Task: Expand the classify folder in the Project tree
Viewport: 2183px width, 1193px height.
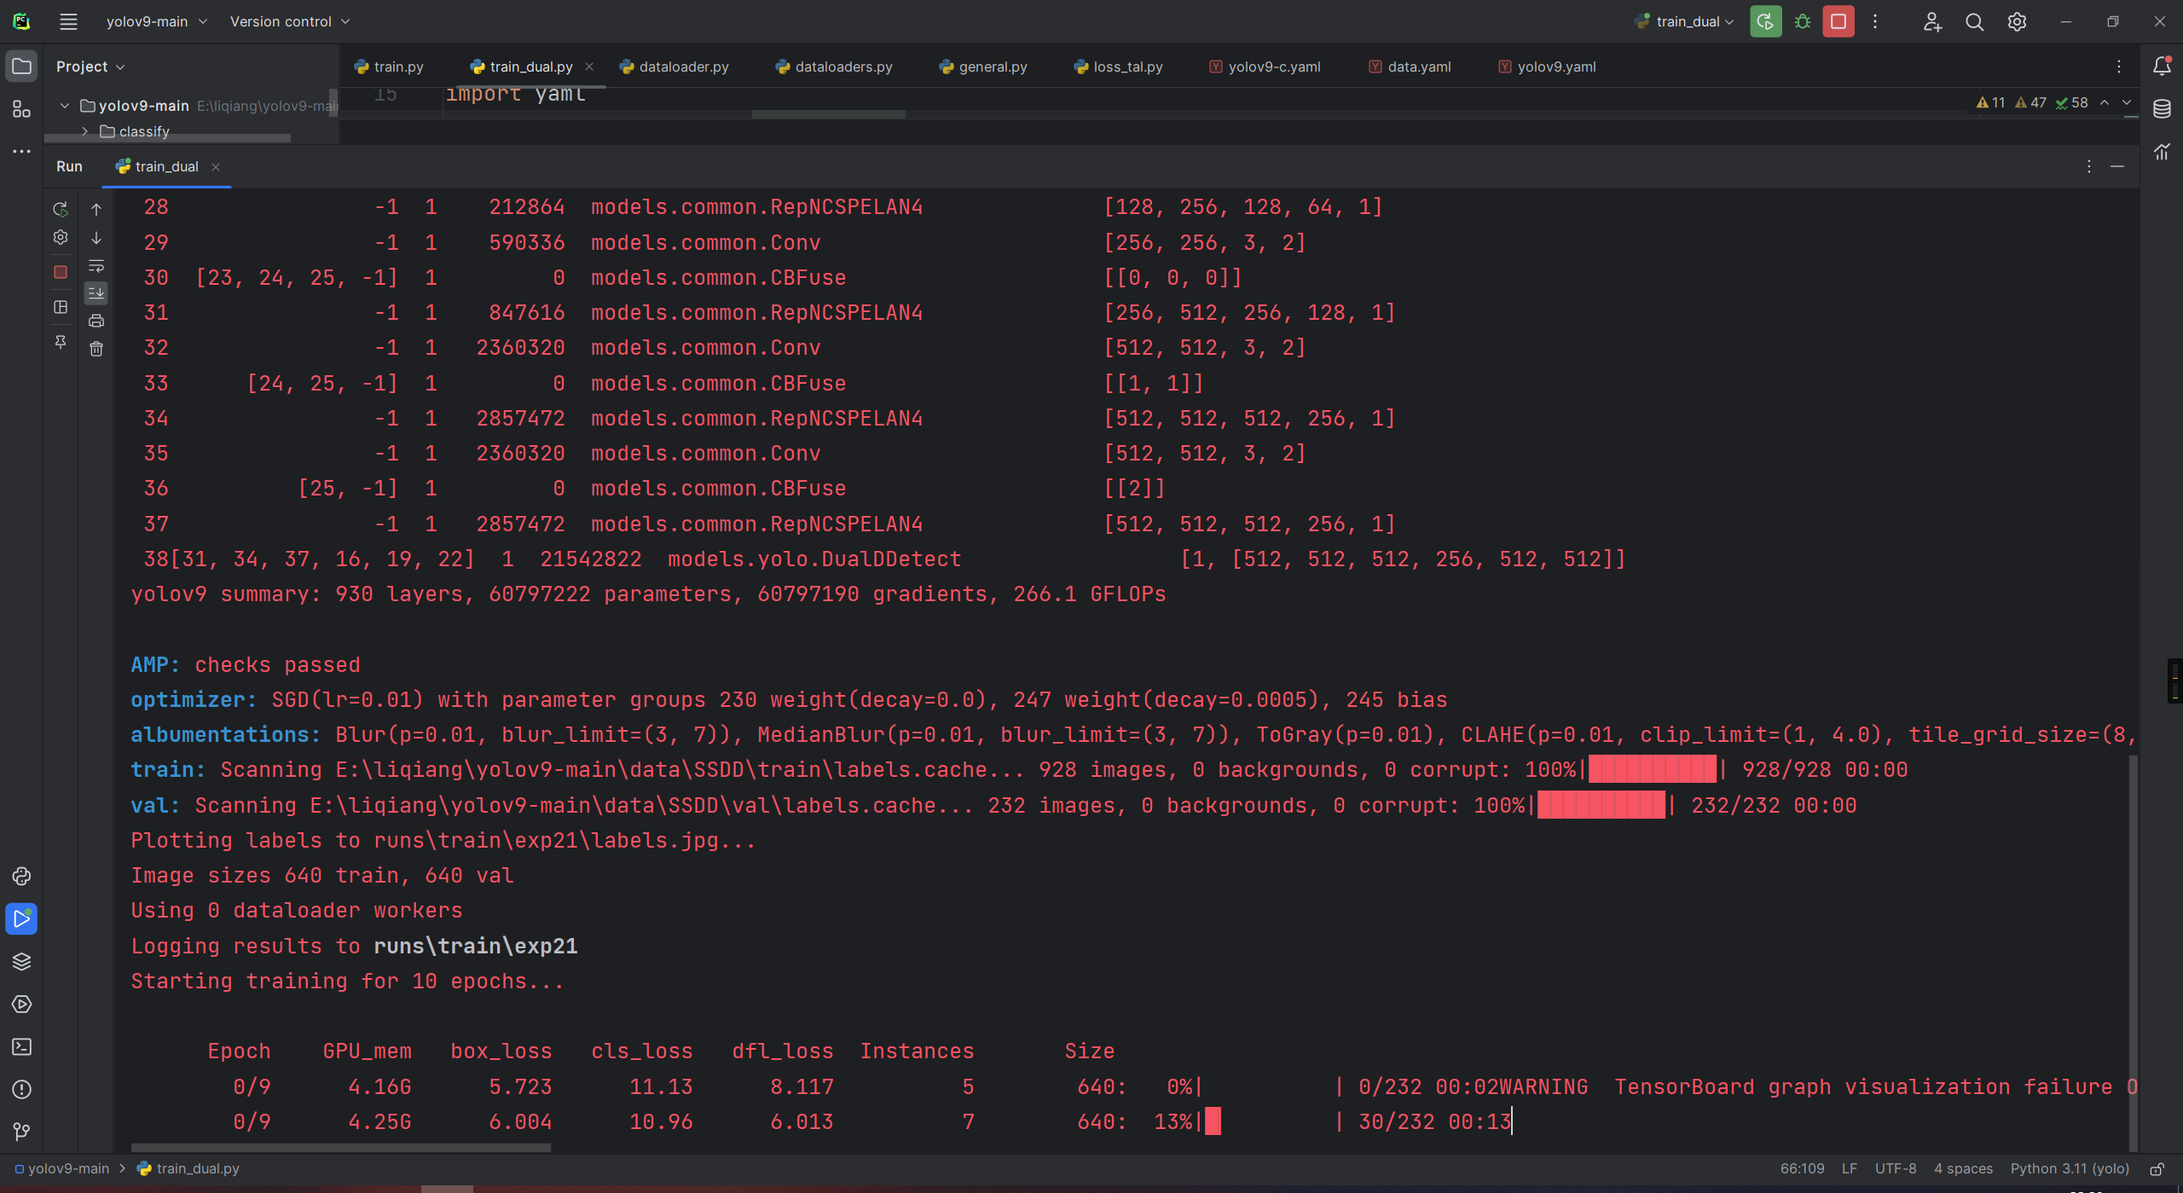Action: click(84, 131)
